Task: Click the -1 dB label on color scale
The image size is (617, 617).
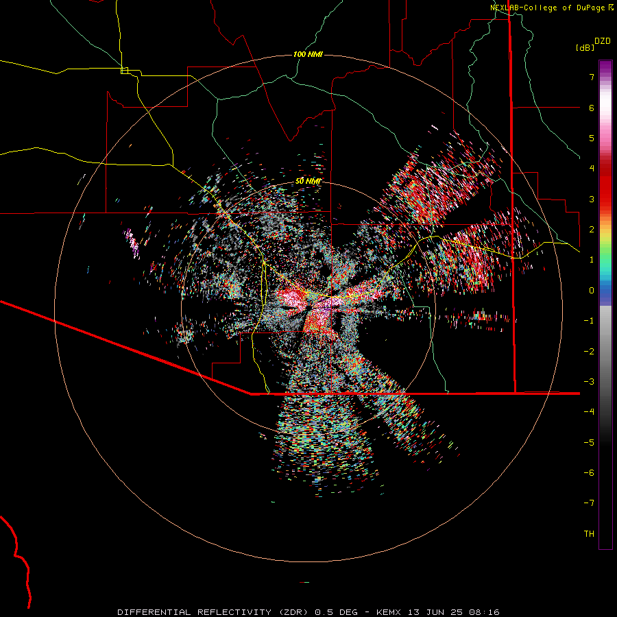Action: pyautogui.click(x=589, y=321)
